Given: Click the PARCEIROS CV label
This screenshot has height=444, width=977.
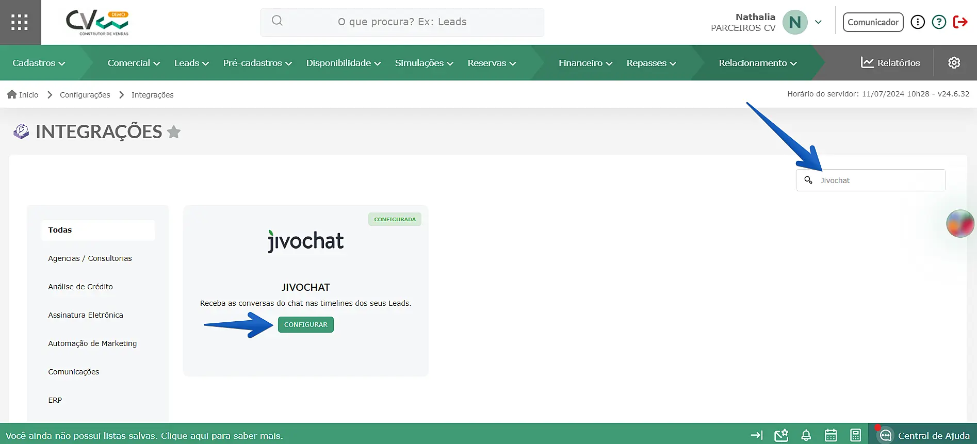Looking at the screenshot, I should (743, 28).
